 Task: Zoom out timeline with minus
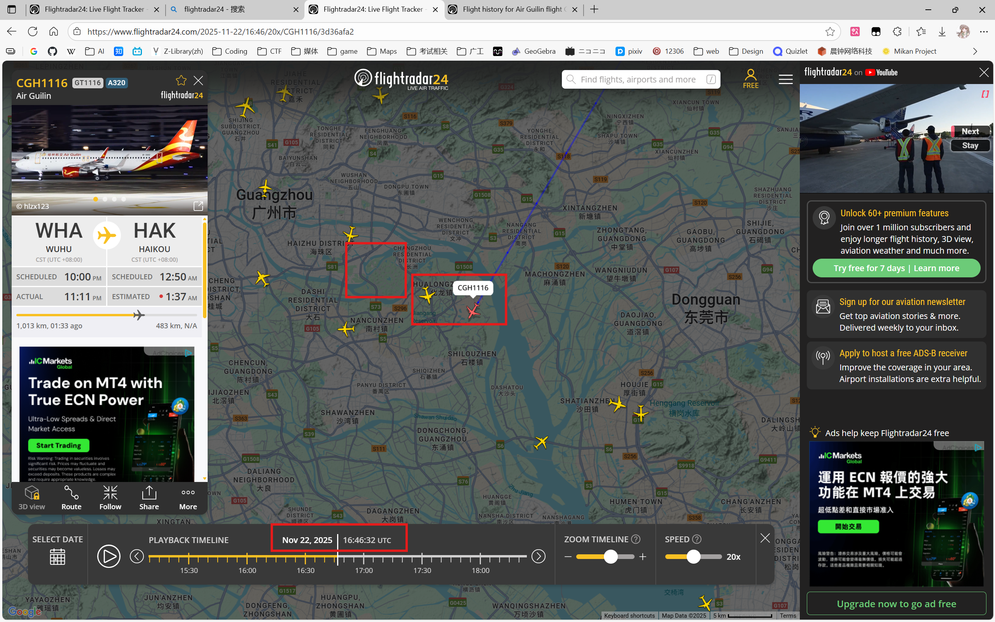coord(568,557)
